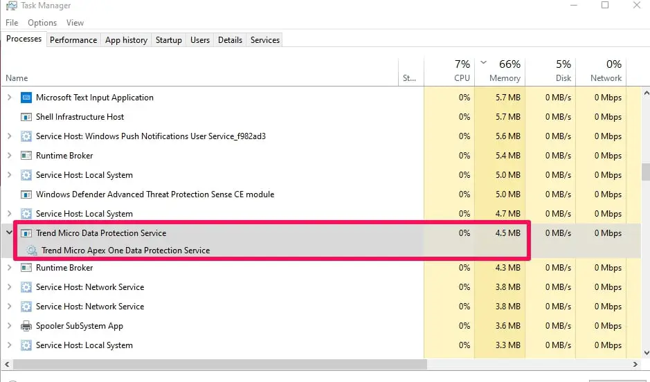This screenshot has width=650, height=382.
Task: Select Service Host: Windows Push Notifications User Service_f982ad3
Action: (150, 136)
